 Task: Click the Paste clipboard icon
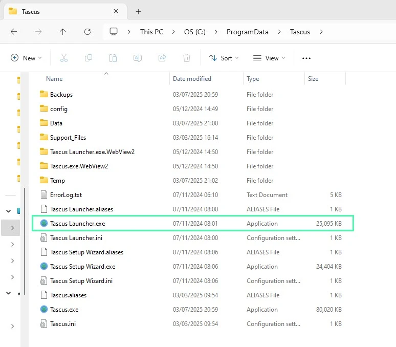tap(113, 58)
